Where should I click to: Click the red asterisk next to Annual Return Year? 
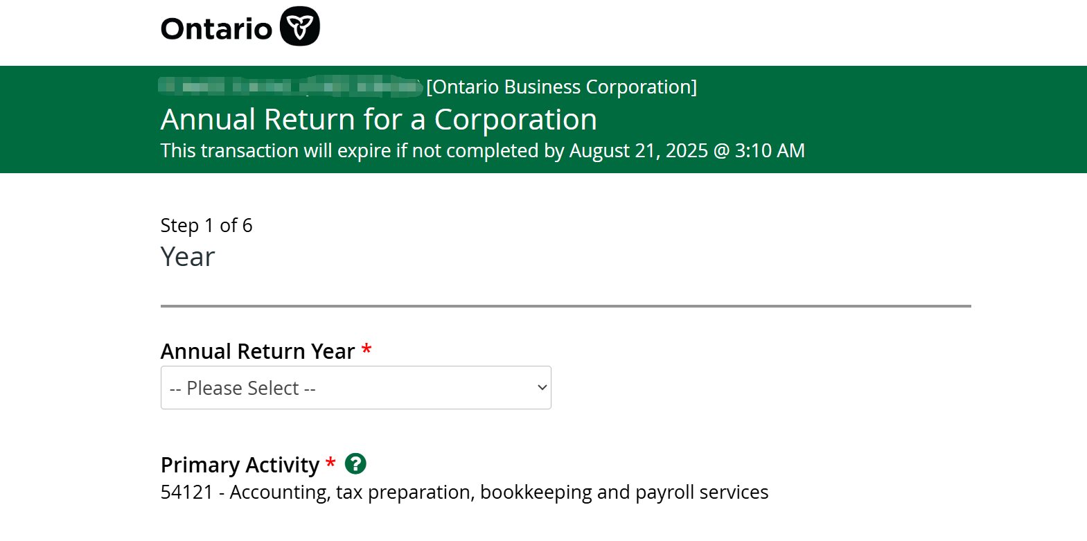tap(366, 350)
